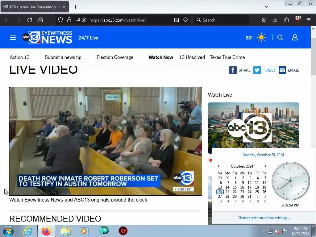Screen dimensions: 316x237
Task: Open Windows Start menu orb
Action: 8,231
